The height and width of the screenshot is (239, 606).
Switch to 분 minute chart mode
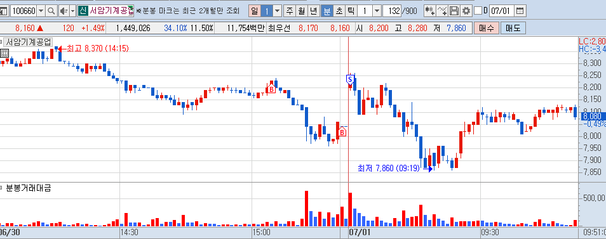[x=327, y=11]
